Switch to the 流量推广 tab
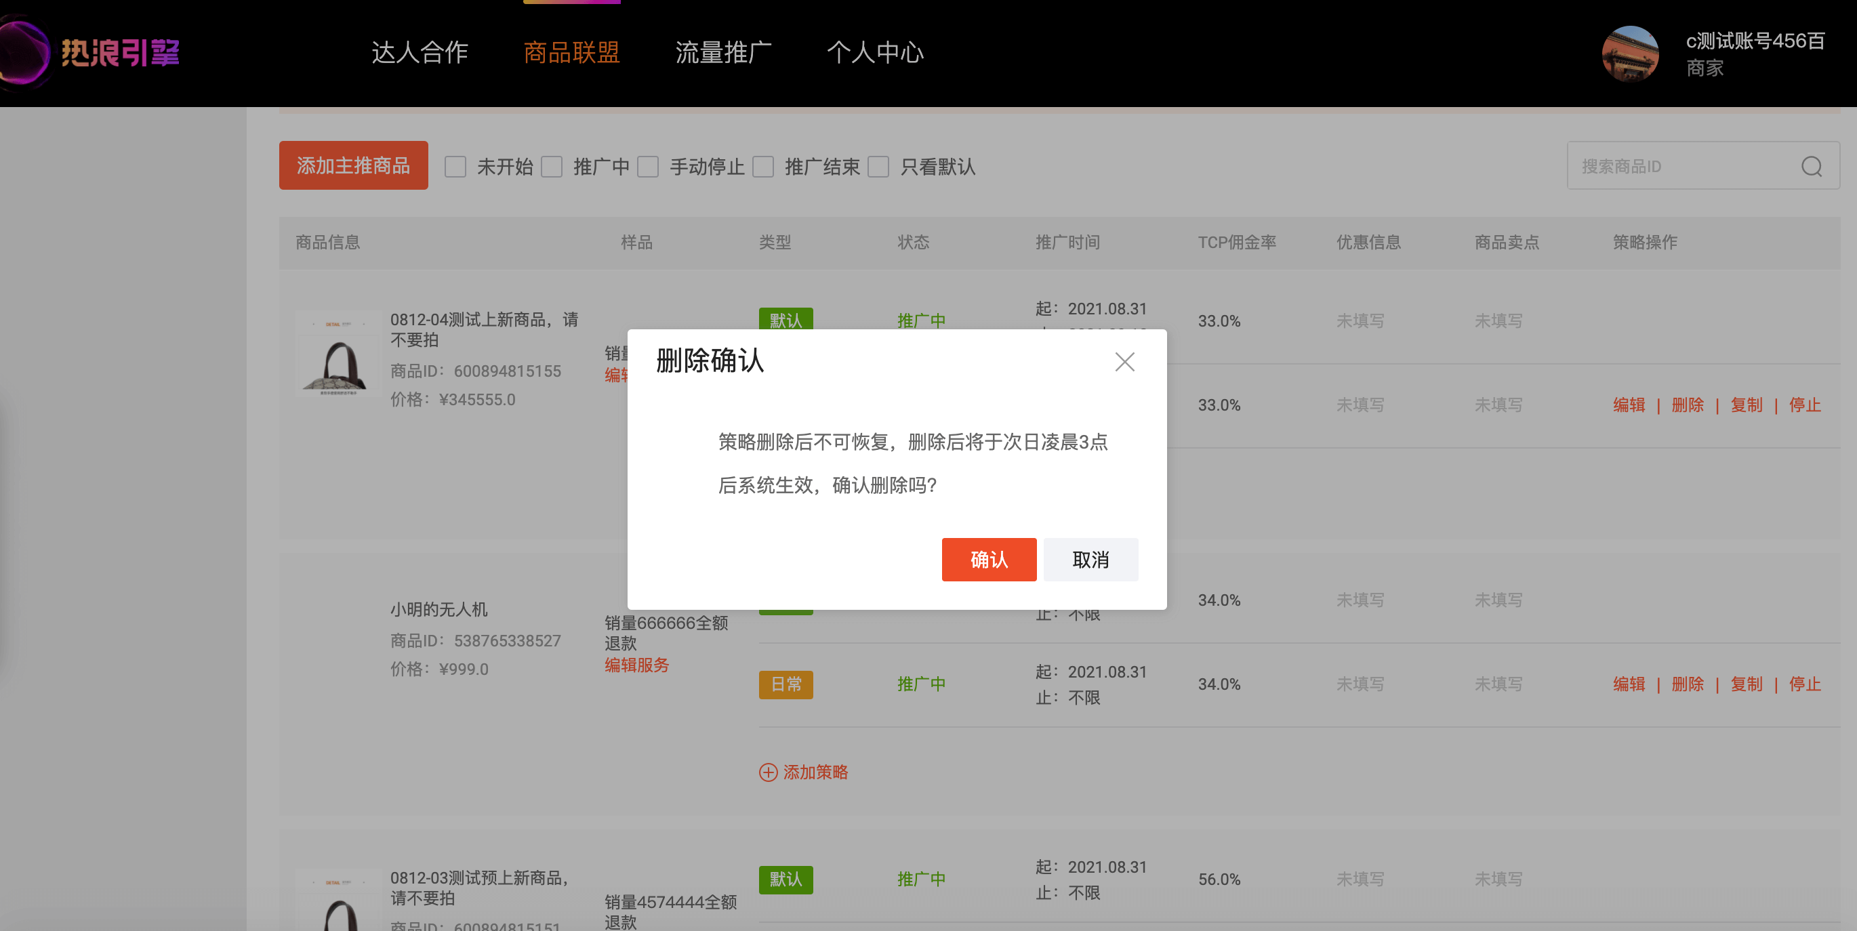1857x931 pixels. click(723, 52)
